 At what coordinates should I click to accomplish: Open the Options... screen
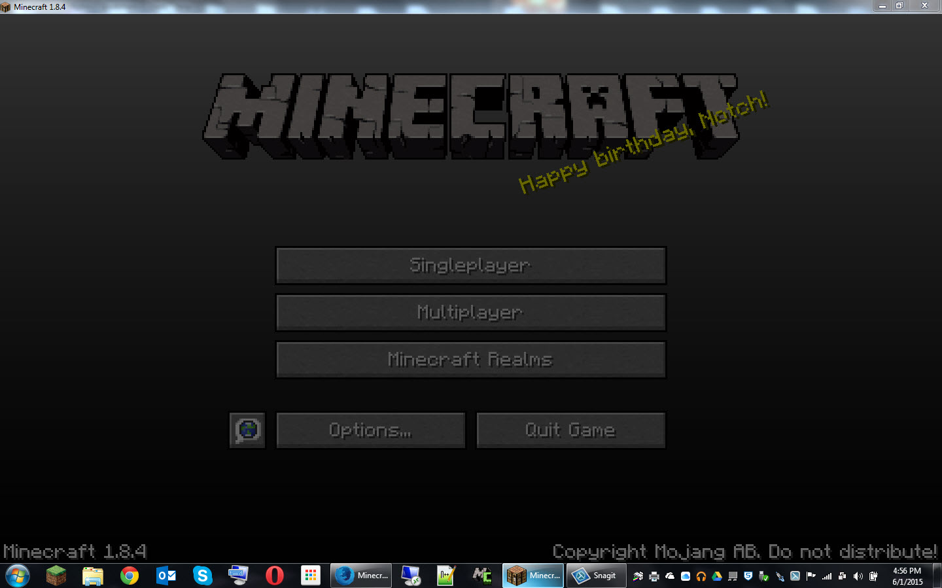point(371,430)
